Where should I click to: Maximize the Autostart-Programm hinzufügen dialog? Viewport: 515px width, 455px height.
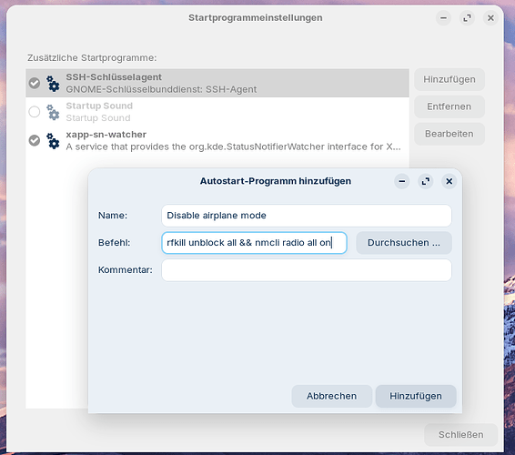click(x=425, y=181)
